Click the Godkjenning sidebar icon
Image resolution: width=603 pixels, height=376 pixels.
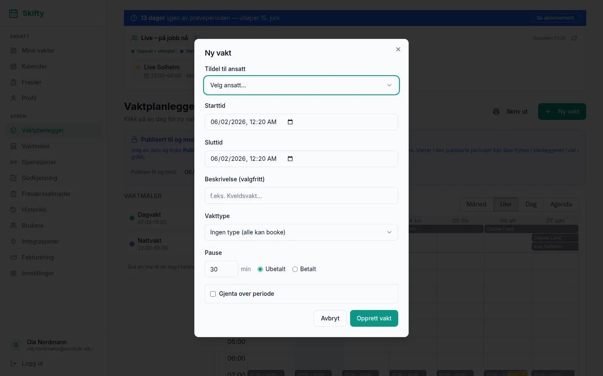click(x=13, y=178)
